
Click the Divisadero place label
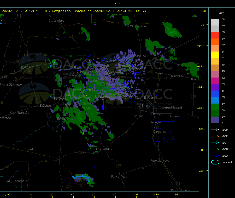[56, 21]
